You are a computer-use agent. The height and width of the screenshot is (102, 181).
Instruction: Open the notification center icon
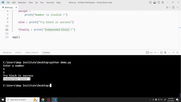tap(177, 99)
